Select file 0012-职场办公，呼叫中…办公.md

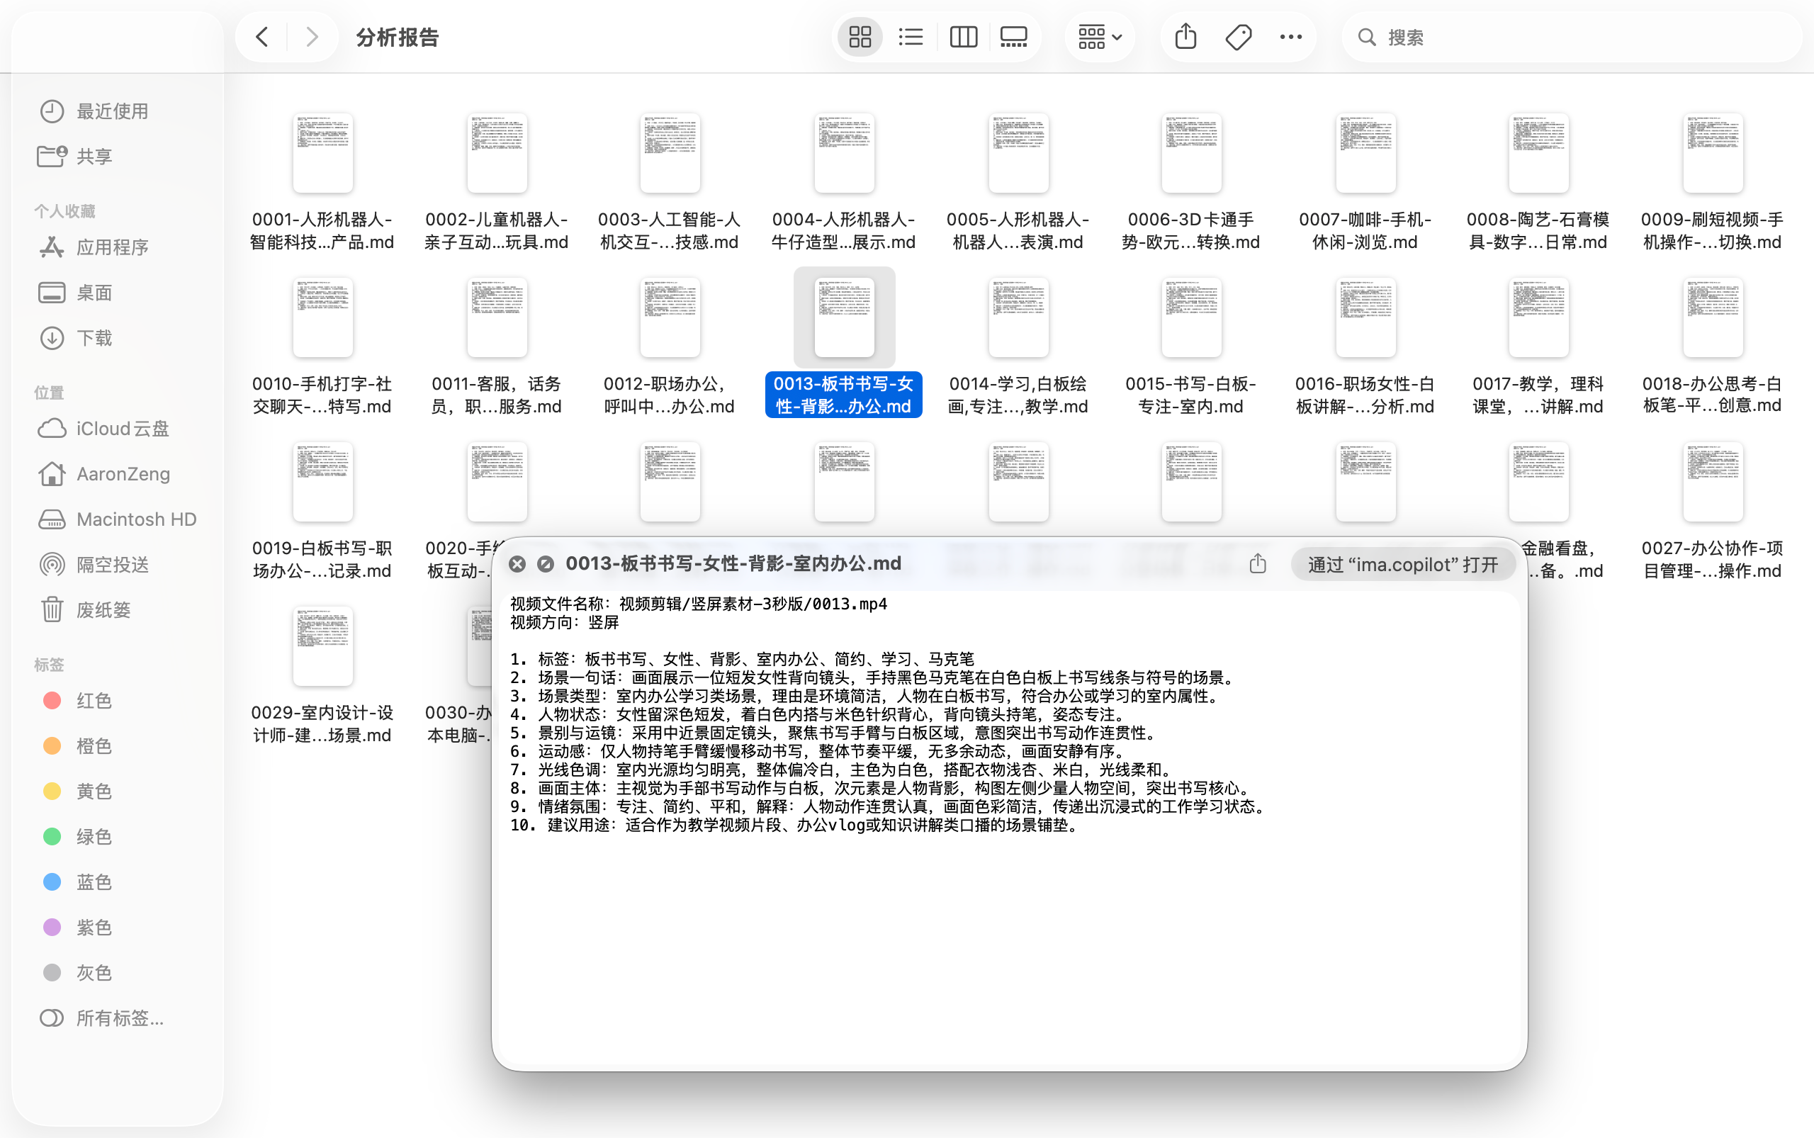pyautogui.click(x=670, y=347)
